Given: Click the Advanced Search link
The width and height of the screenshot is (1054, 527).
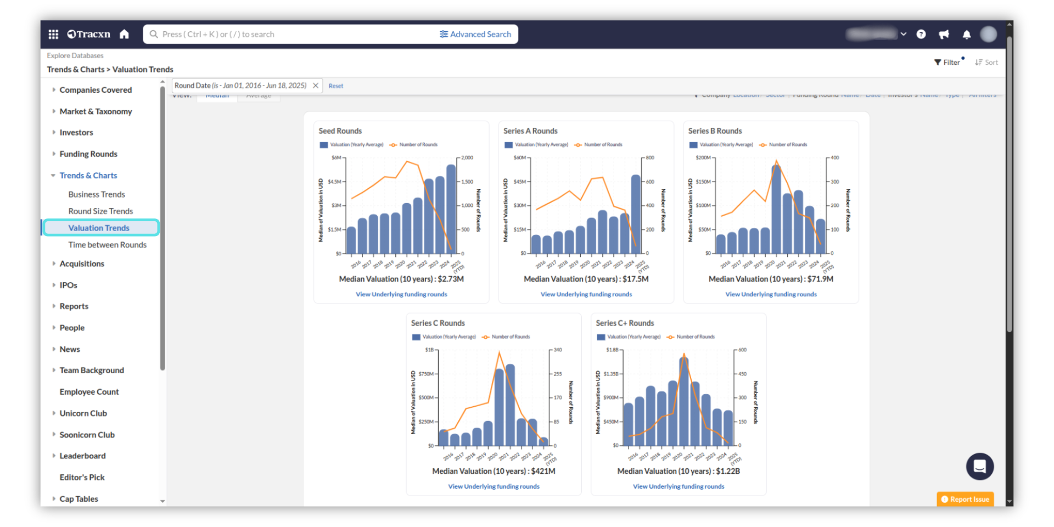Looking at the screenshot, I should pos(475,35).
